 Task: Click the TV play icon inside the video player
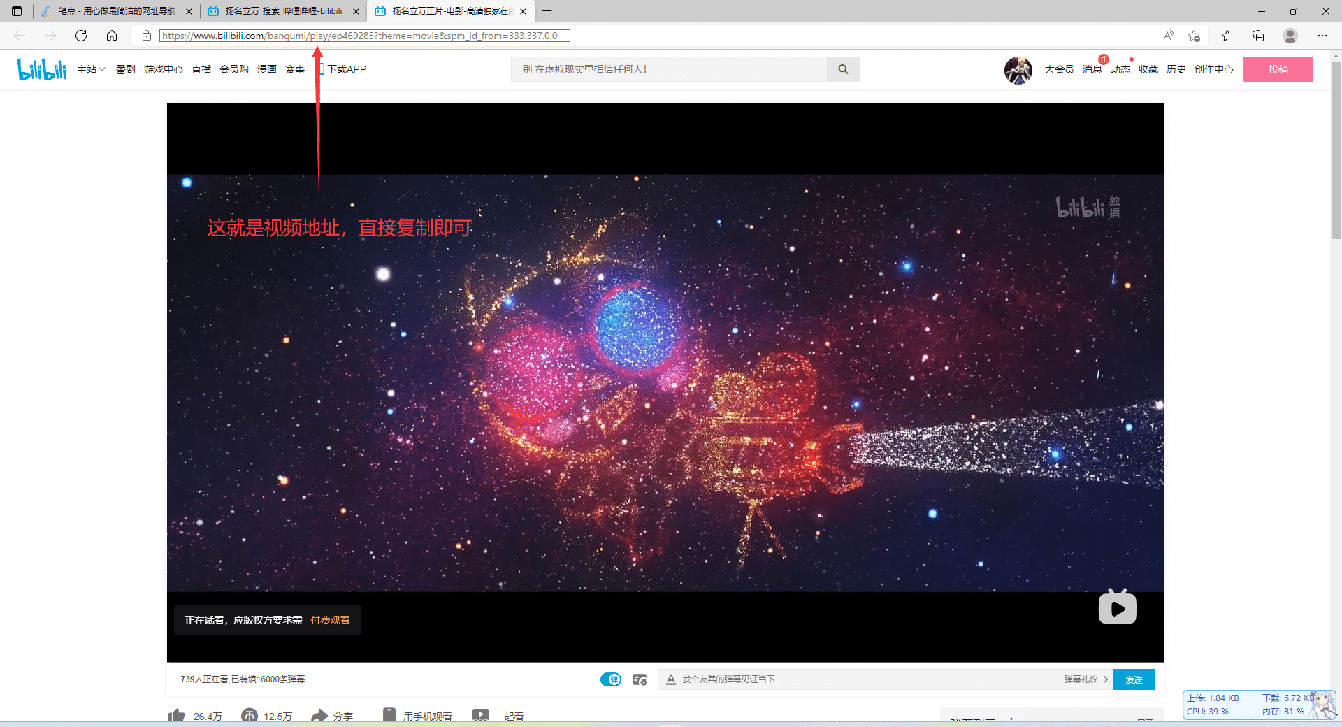pos(1117,607)
